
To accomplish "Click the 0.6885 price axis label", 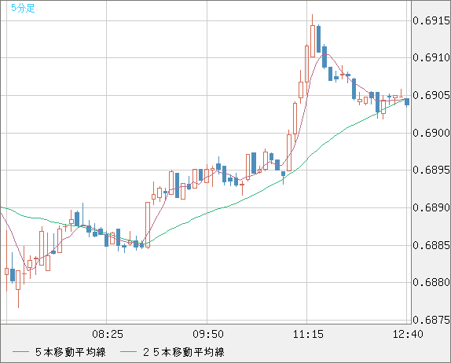I will (431, 245).
